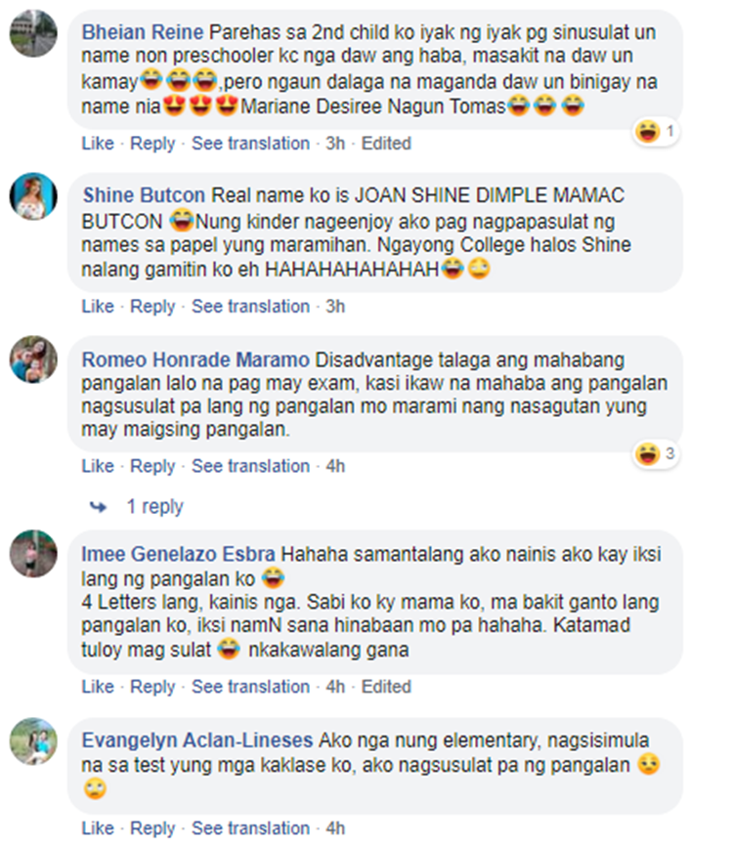Like Evangelyn Aclan-Lineses' comment
Viewport: 733px width, 843px height.
(98, 828)
